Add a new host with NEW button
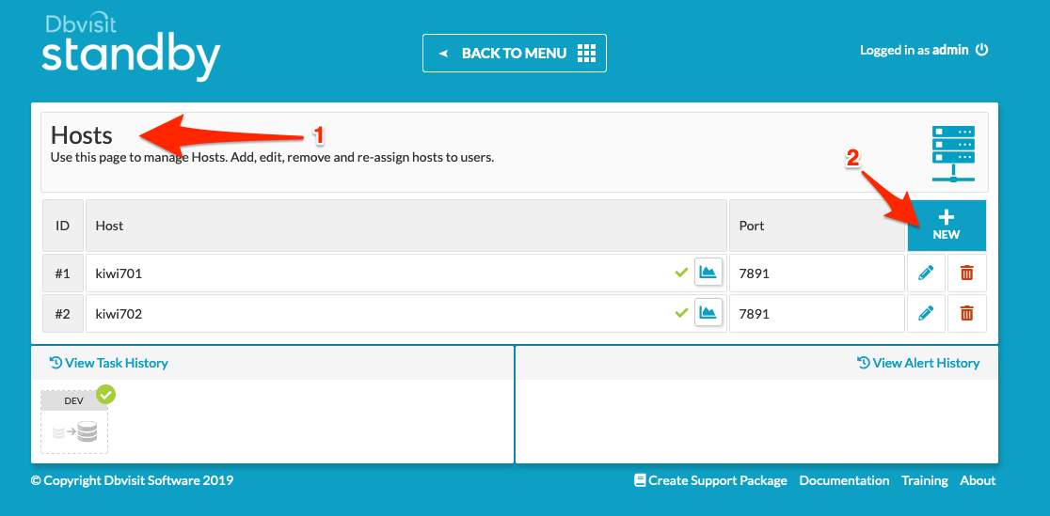The height and width of the screenshot is (516, 1050). (x=947, y=225)
